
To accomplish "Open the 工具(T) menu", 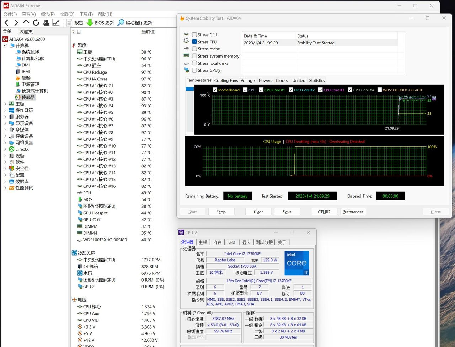I will pos(86,14).
